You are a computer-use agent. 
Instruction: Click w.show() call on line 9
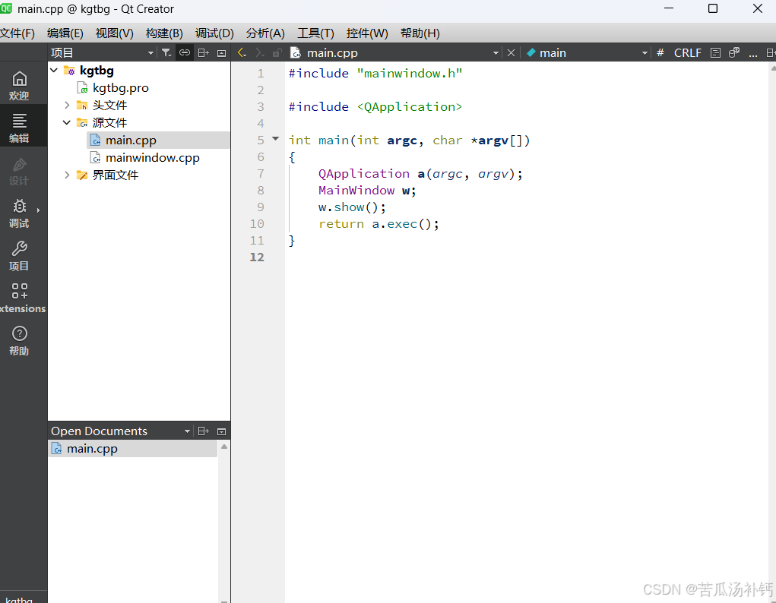tap(351, 207)
